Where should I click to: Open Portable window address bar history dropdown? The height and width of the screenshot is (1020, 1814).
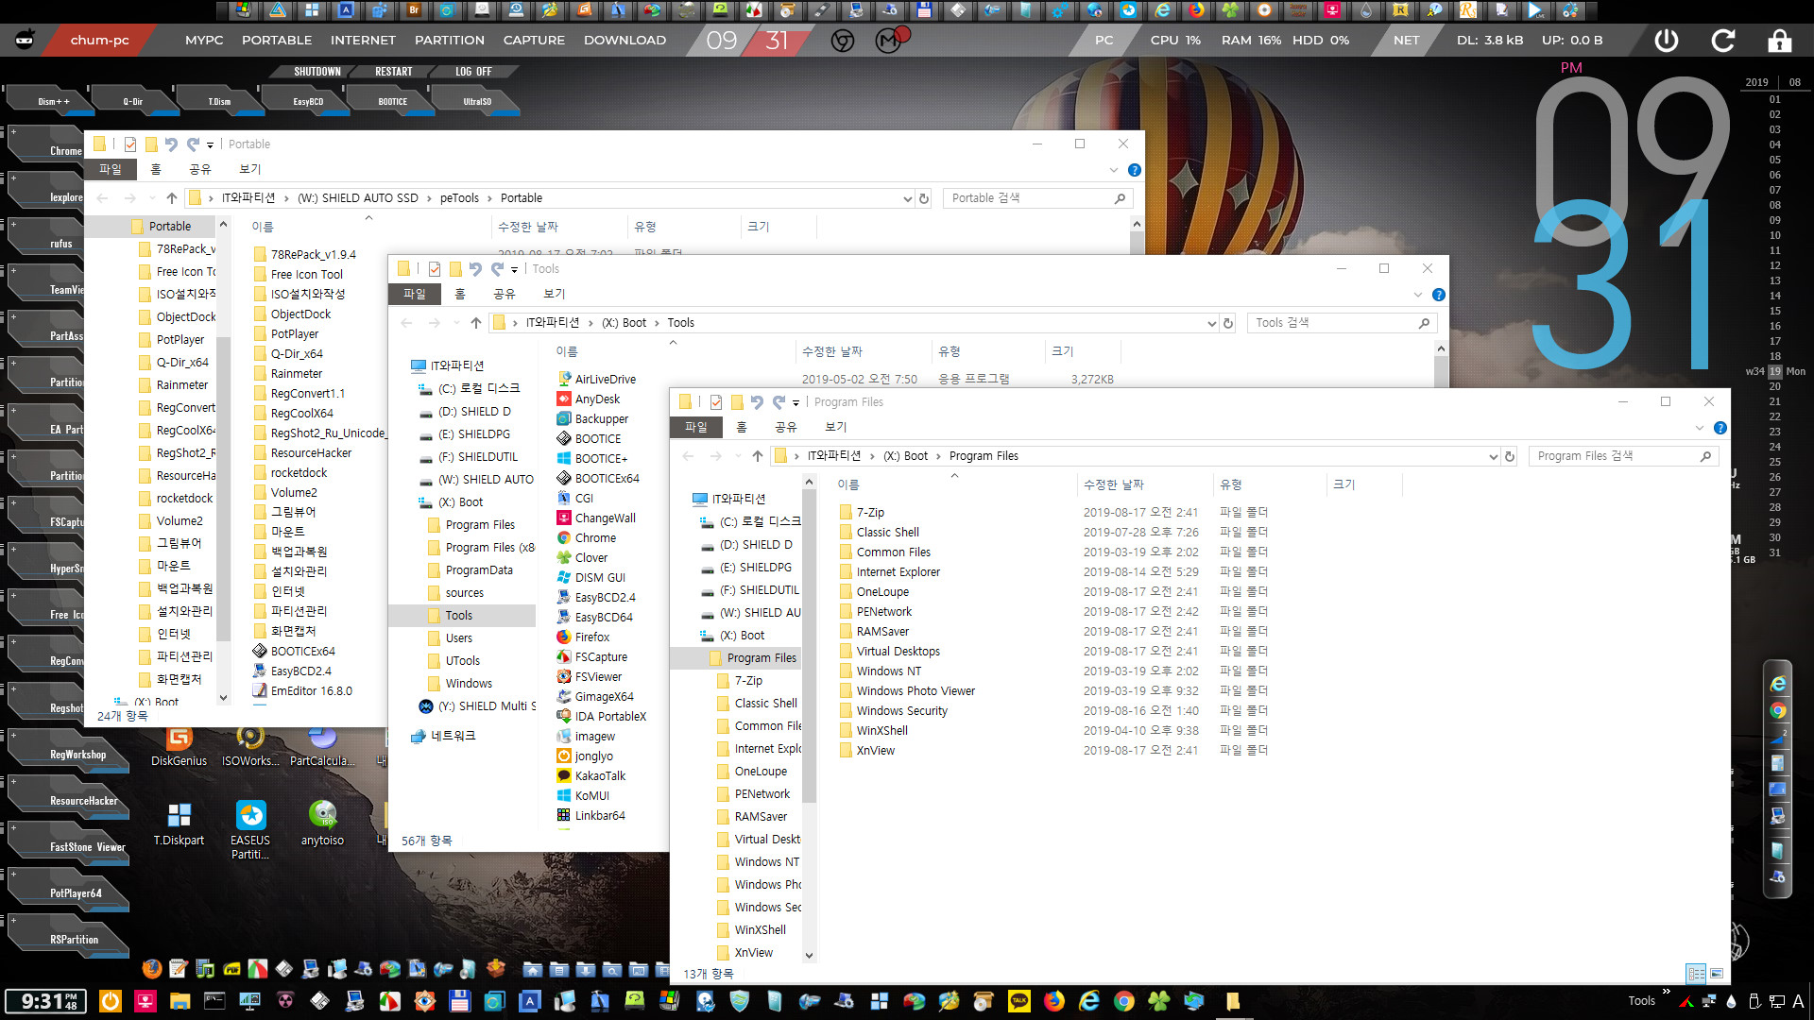coord(907,198)
